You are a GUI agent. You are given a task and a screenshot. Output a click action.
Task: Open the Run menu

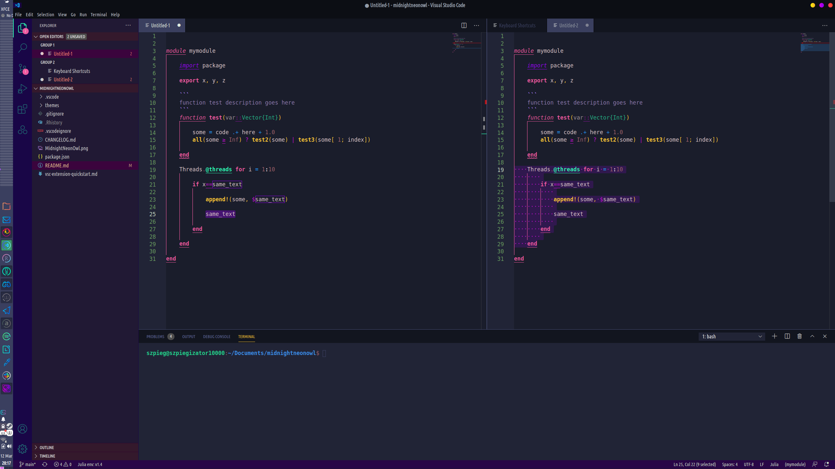[83, 15]
